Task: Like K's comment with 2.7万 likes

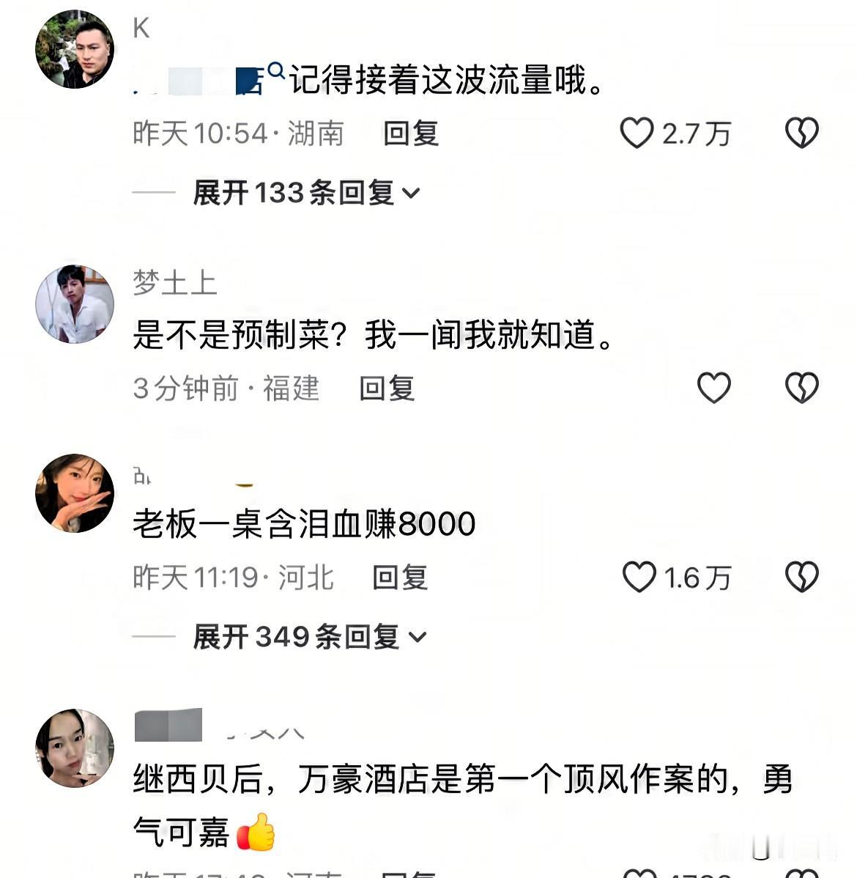Action: click(637, 133)
